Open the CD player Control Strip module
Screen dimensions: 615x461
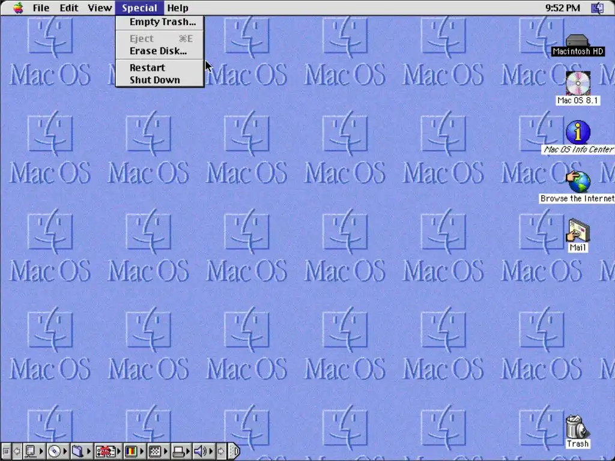tap(58, 451)
